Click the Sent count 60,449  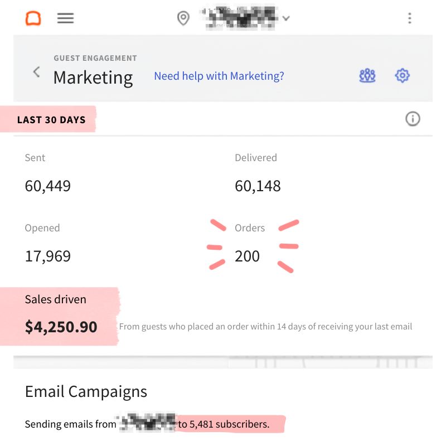[x=48, y=186]
